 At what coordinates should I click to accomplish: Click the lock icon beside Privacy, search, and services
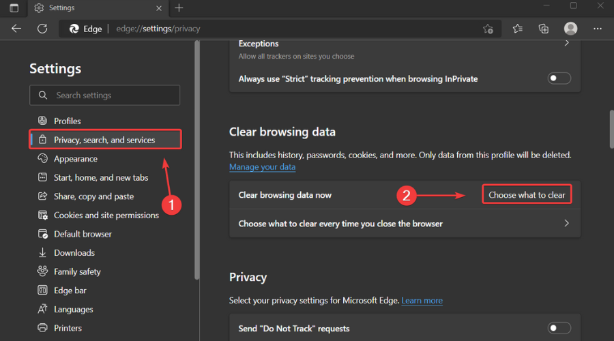pyautogui.click(x=42, y=139)
